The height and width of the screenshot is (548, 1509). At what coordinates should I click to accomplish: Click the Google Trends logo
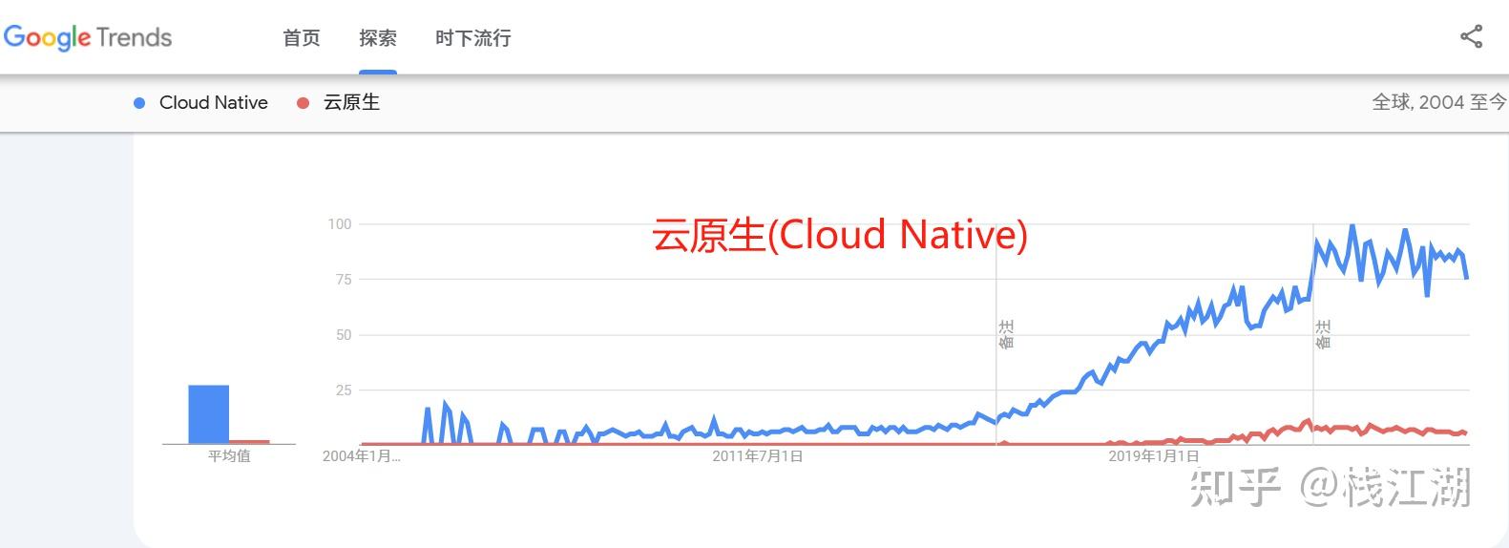pos(88,38)
